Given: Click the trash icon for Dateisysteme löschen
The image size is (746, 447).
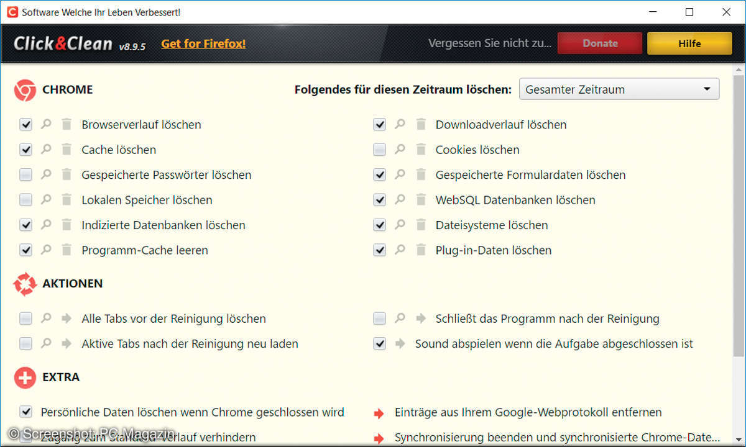Looking at the screenshot, I should [x=421, y=225].
